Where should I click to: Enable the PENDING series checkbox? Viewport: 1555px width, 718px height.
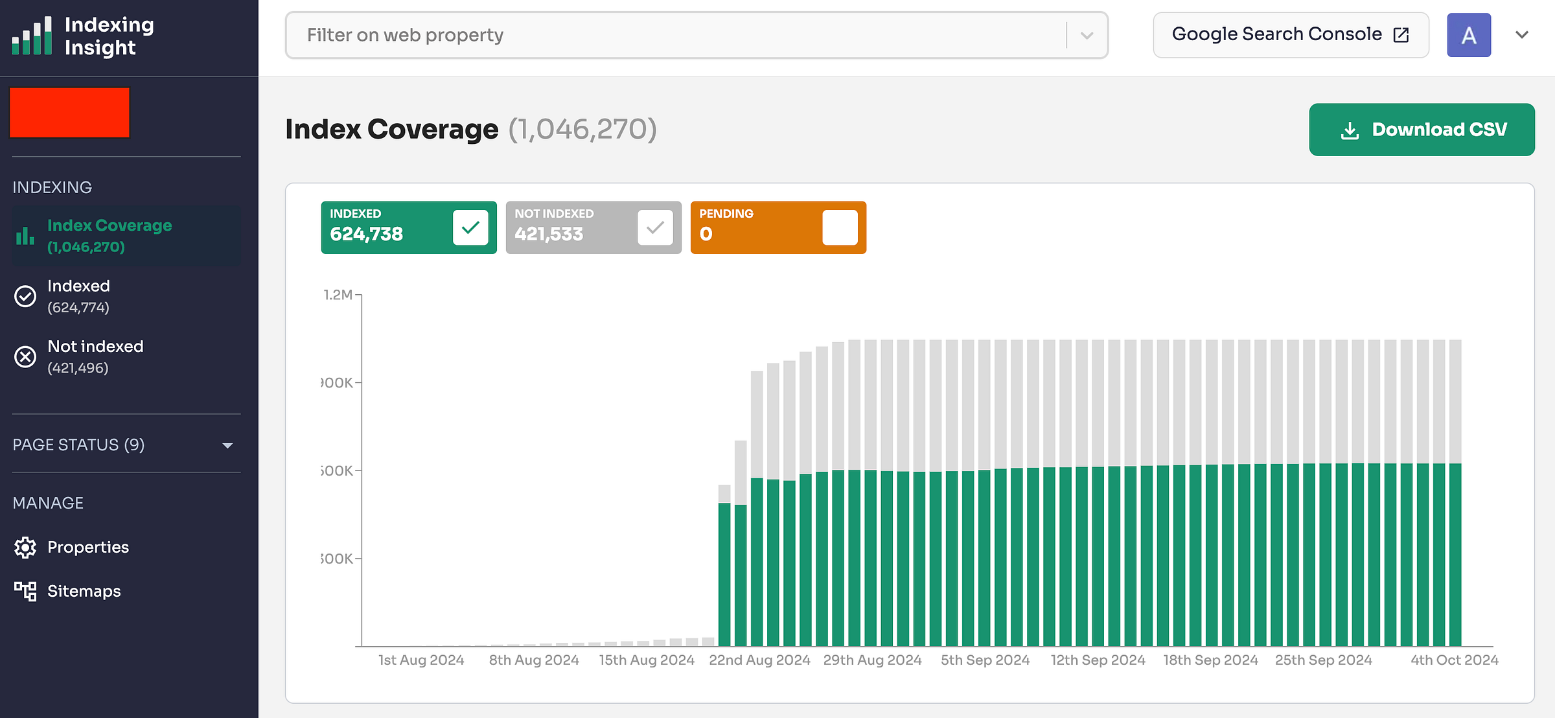point(840,227)
